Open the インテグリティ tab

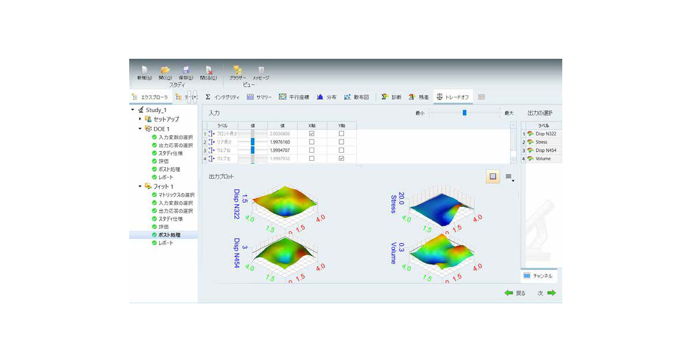tap(222, 97)
